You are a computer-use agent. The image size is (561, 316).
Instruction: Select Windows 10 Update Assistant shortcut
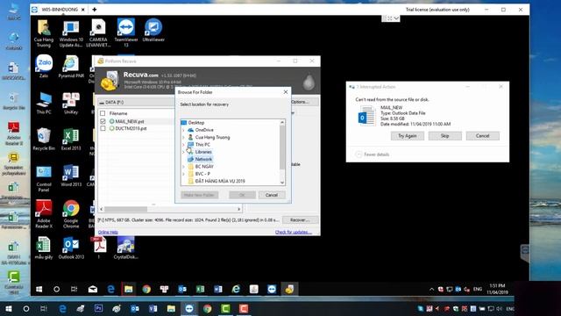pyautogui.click(x=71, y=33)
